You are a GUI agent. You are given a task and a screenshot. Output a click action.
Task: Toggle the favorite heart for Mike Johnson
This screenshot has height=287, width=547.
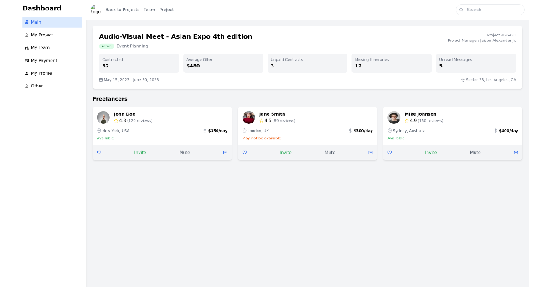tap(390, 153)
